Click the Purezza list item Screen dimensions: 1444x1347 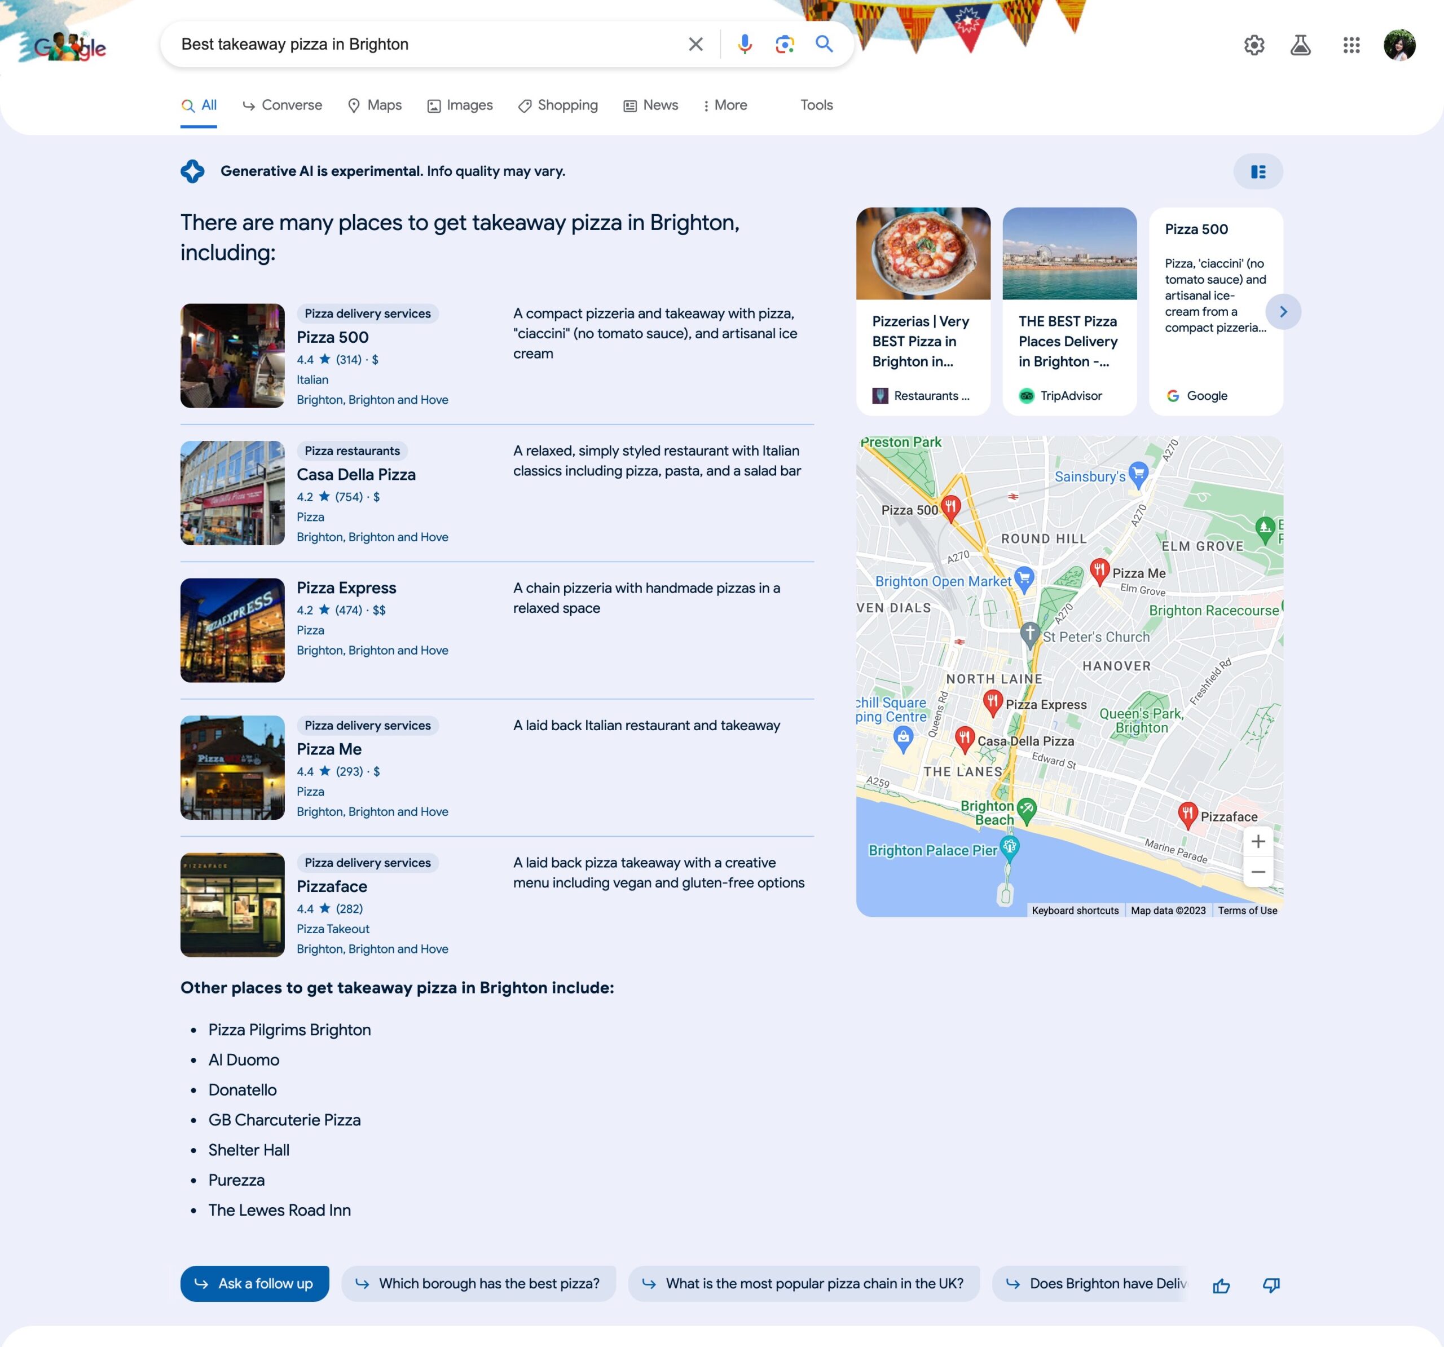(x=236, y=1180)
